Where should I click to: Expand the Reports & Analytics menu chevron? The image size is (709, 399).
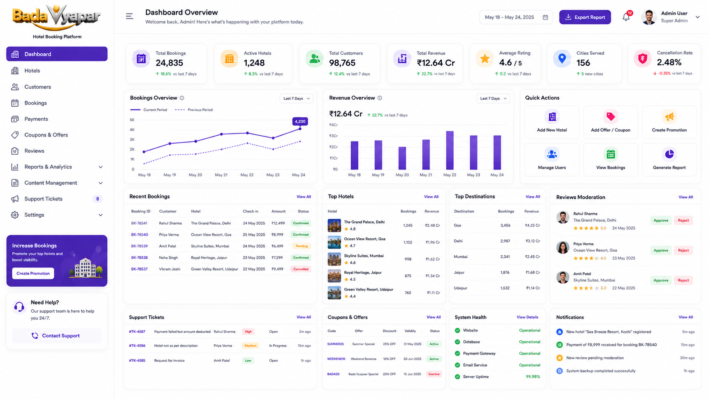coord(100,167)
